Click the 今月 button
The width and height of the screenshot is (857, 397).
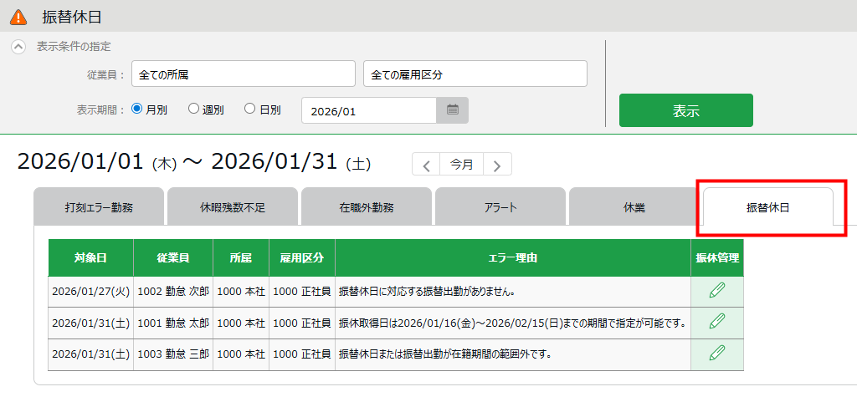pyautogui.click(x=461, y=165)
